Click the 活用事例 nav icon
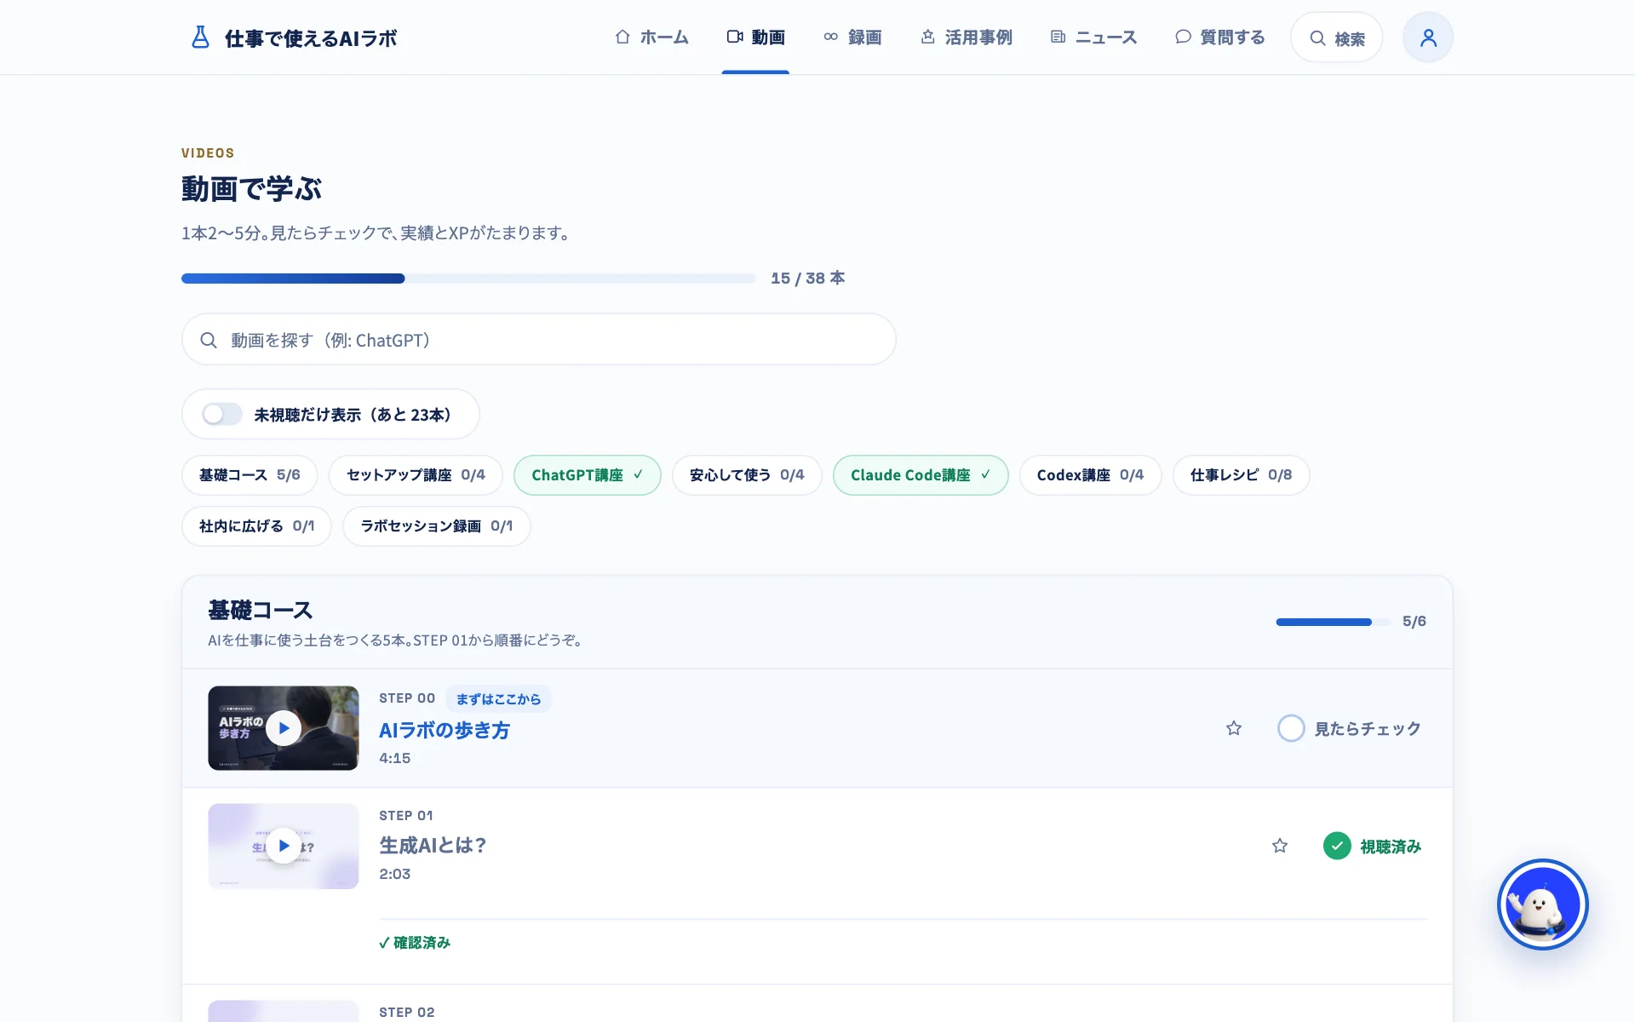This screenshot has width=1635, height=1022. pos(928,37)
